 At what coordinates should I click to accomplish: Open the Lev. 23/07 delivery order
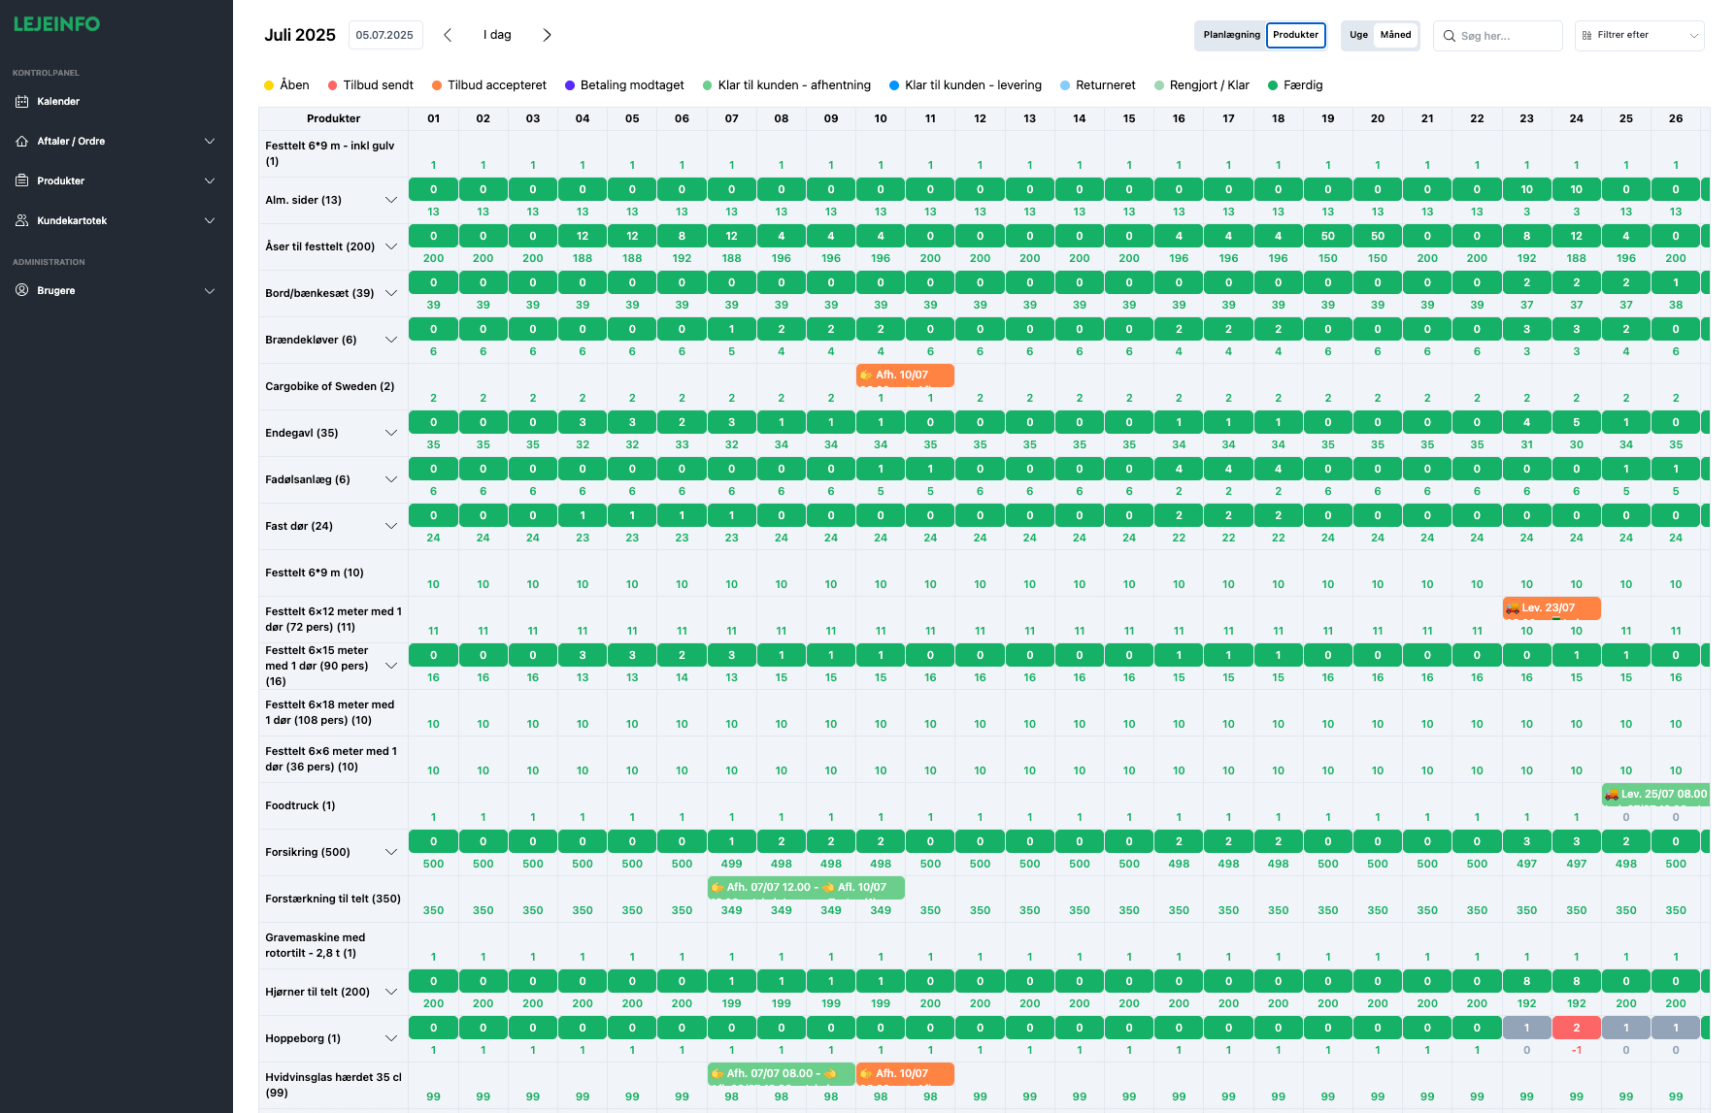1551,608
